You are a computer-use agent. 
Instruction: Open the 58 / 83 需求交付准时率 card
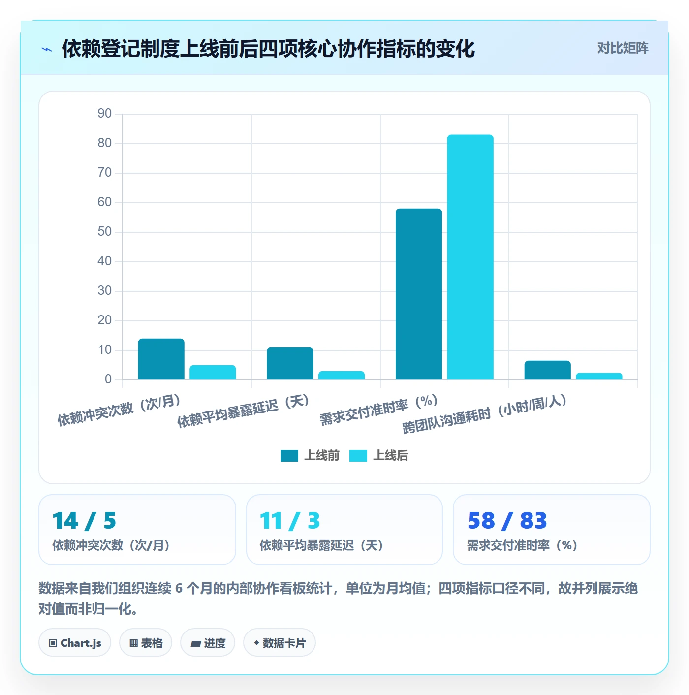[552, 530]
